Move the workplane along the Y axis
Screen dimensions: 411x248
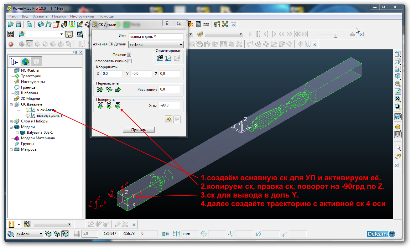[109, 90]
